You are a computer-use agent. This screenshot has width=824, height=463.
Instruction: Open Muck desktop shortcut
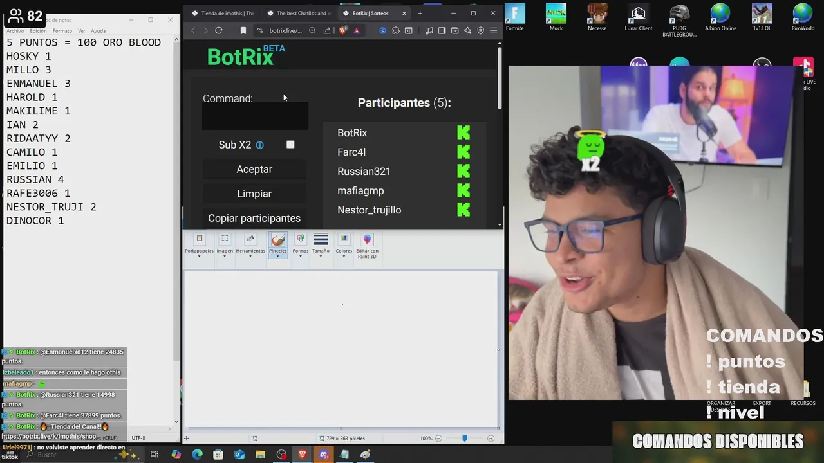556,17
